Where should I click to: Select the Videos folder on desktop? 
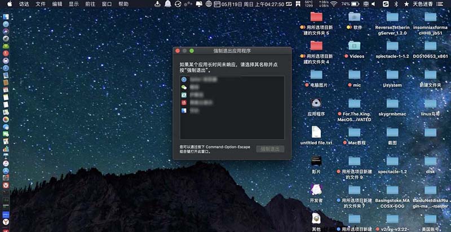pos(355,46)
